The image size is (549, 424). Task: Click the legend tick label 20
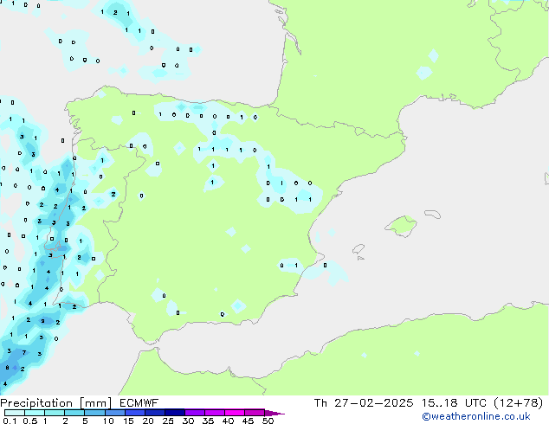point(148,421)
